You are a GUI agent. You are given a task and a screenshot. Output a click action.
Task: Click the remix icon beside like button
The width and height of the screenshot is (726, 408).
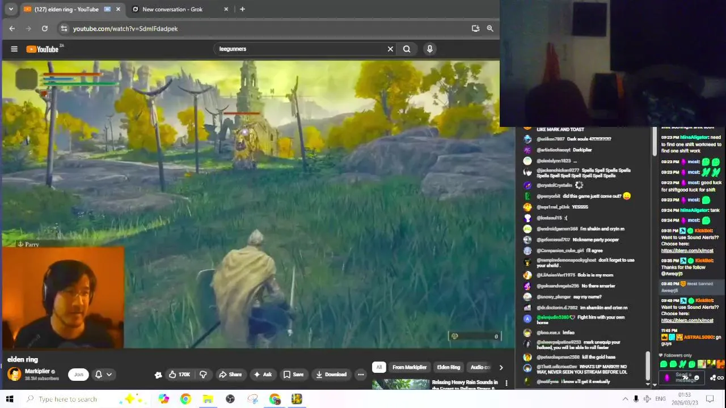point(158,375)
